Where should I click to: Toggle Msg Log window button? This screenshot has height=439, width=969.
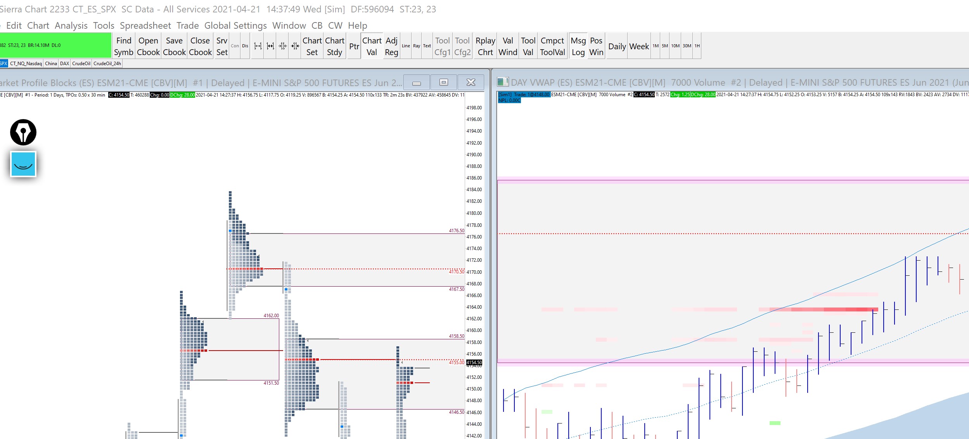click(578, 46)
